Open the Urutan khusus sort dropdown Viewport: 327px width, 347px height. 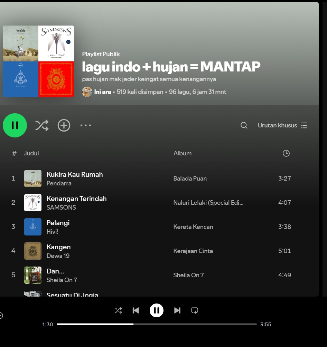[282, 125]
